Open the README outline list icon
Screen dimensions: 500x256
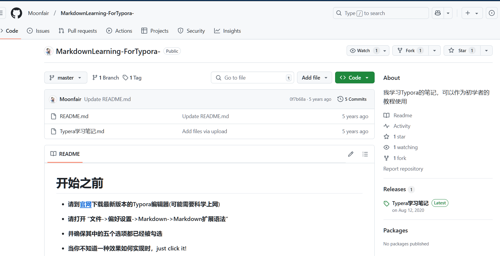click(365, 154)
